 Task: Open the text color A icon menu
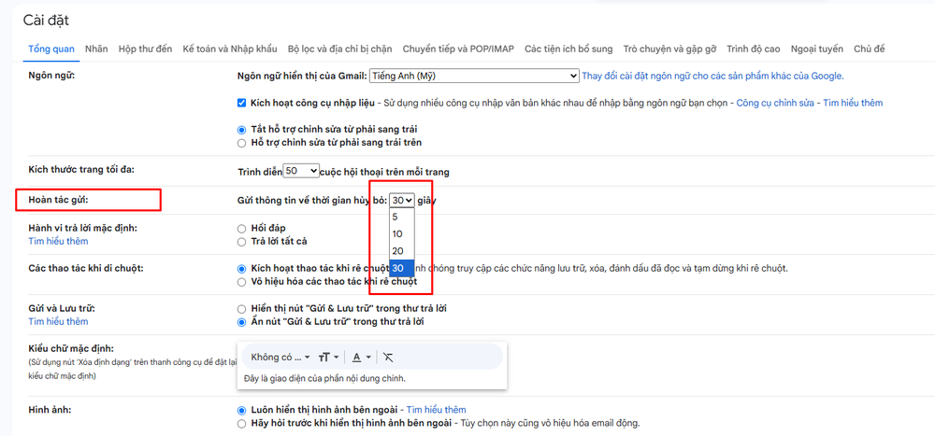[361, 357]
